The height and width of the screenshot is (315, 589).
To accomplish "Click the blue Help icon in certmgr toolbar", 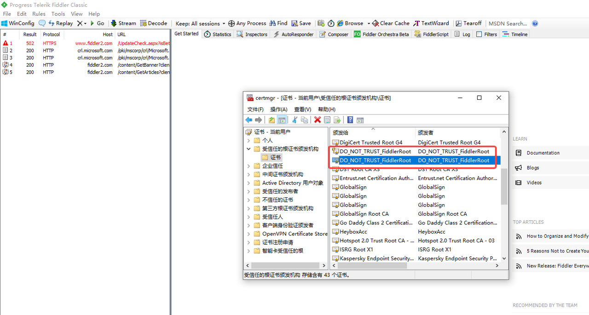I will pyautogui.click(x=350, y=120).
